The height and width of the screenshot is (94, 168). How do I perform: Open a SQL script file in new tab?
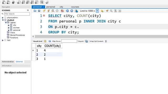8,2
